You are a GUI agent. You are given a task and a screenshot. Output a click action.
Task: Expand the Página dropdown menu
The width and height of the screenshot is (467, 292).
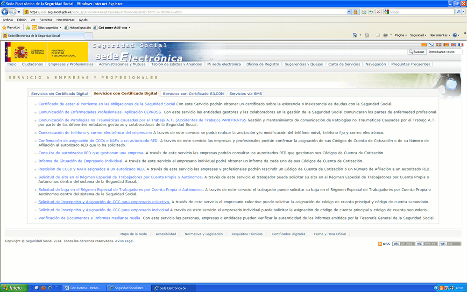coord(401,35)
